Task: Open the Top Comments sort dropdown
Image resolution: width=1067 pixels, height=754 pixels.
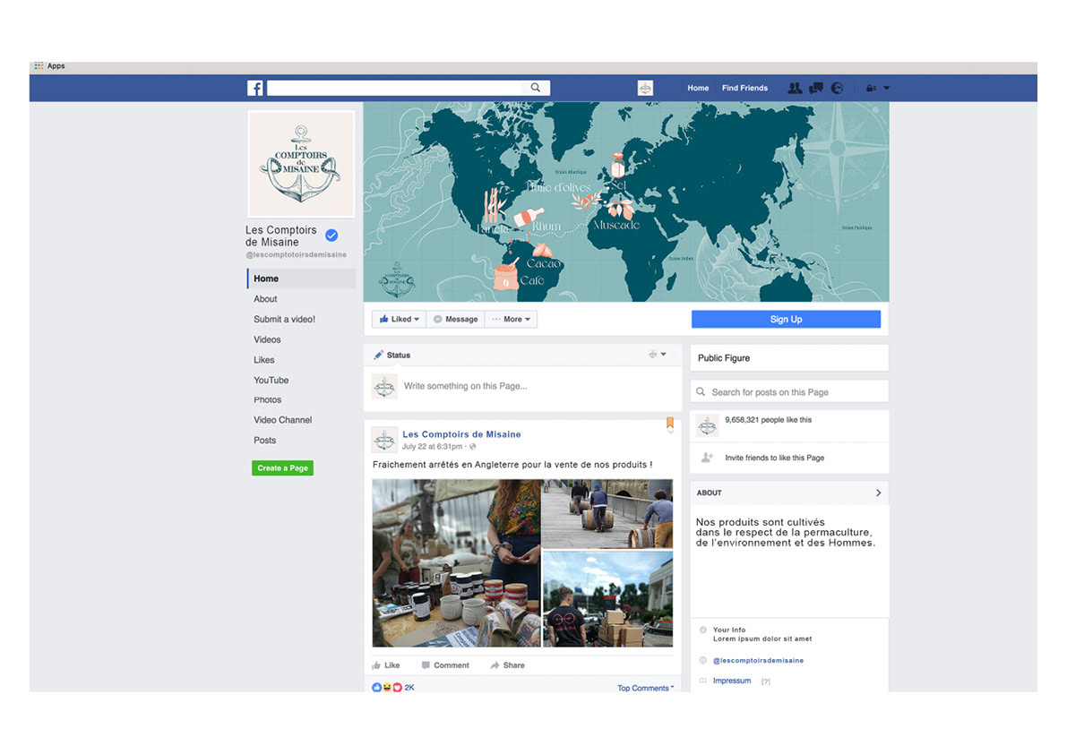Action: coord(645,688)
